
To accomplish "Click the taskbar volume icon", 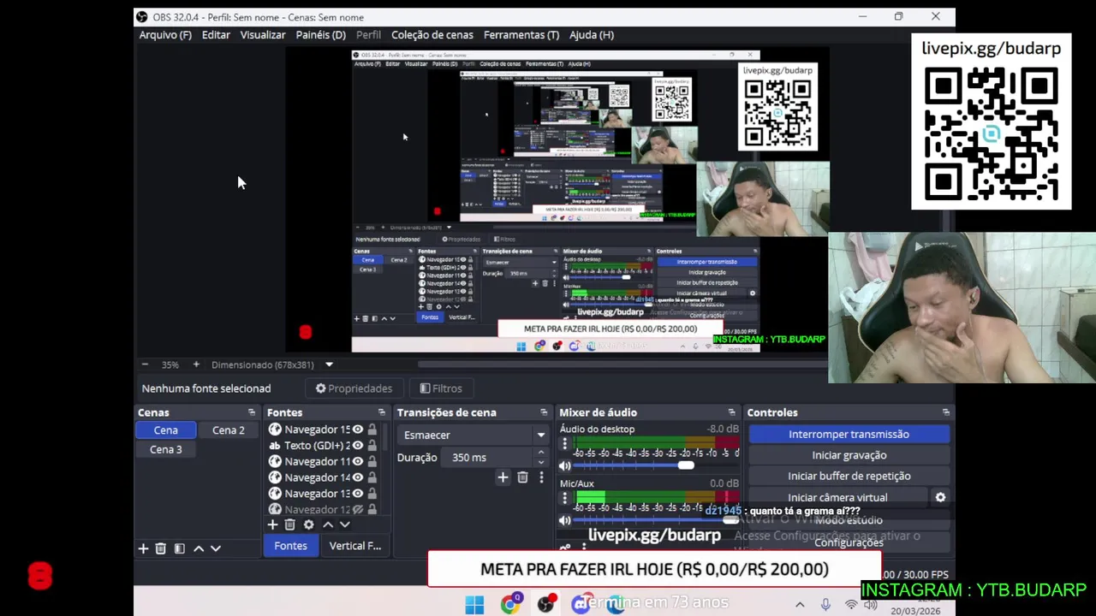I will (870, 605).
